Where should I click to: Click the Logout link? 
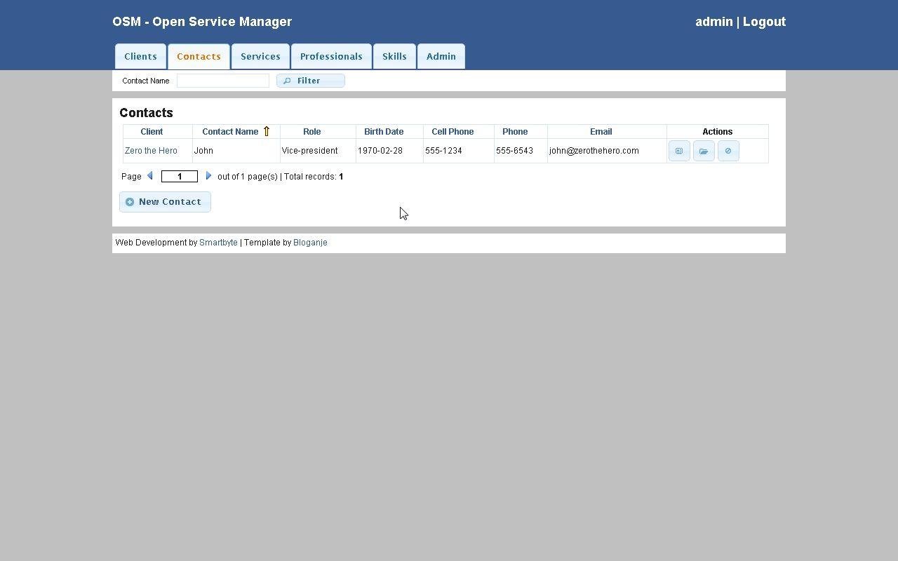tap(764, 22)
